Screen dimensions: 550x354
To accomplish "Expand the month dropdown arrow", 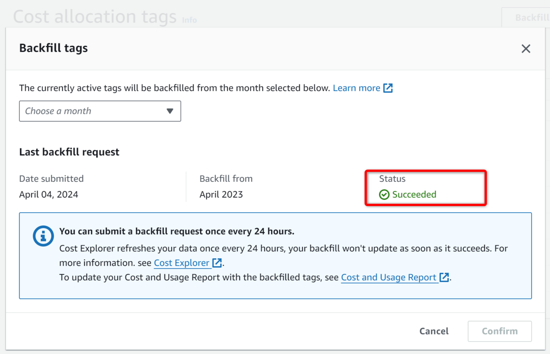I will click(170, 111).
